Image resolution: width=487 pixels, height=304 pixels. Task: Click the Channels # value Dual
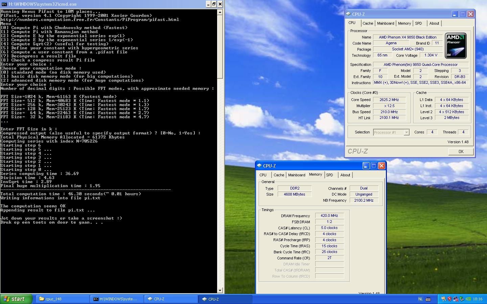364,188
